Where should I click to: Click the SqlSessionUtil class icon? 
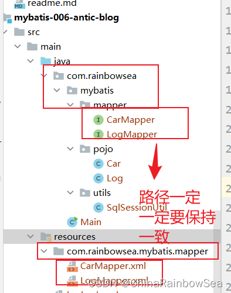98,208
